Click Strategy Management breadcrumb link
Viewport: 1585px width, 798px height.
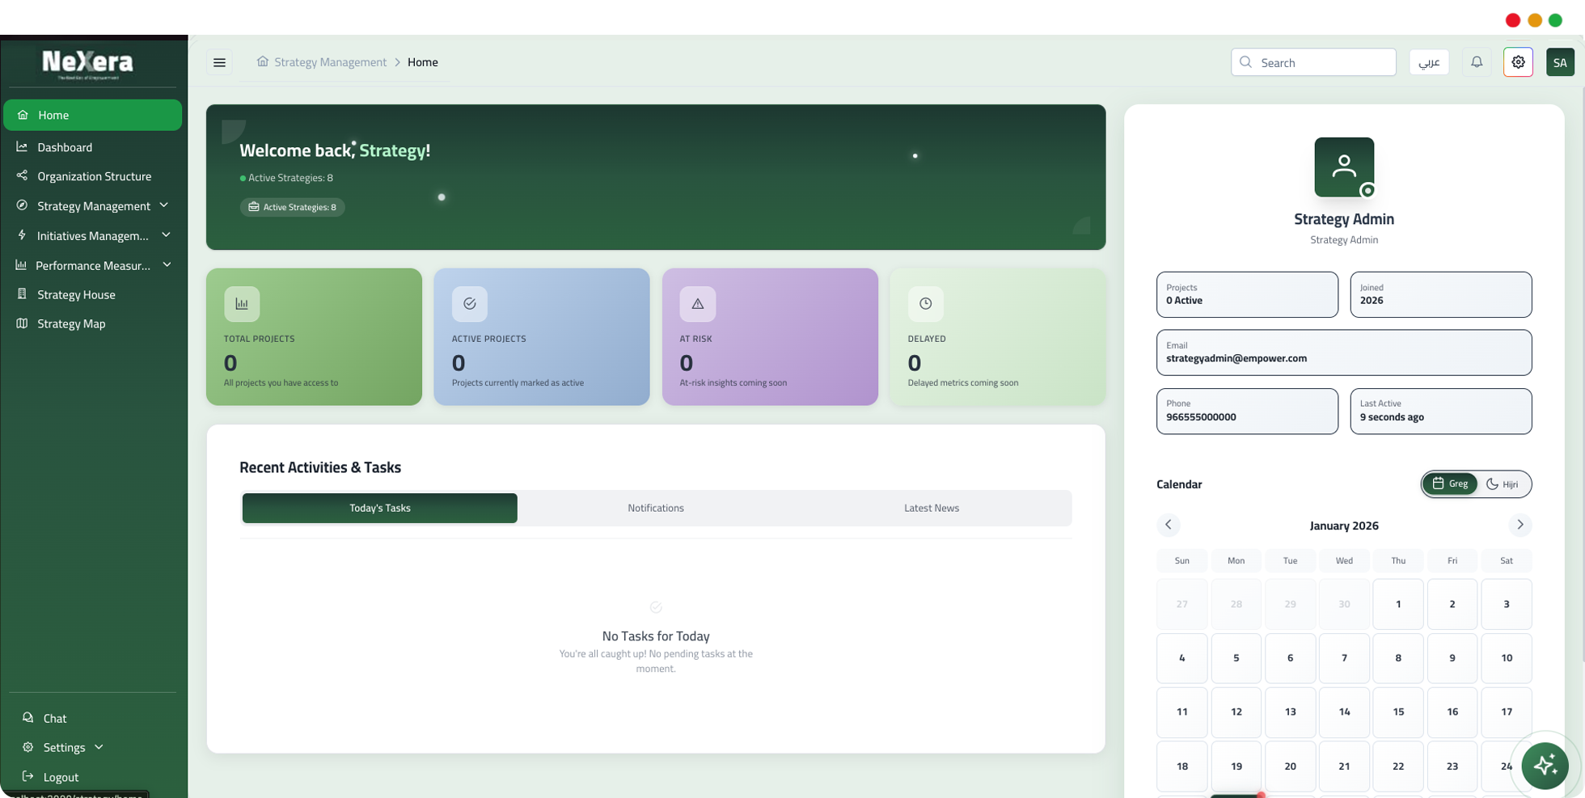click(330, 62)
